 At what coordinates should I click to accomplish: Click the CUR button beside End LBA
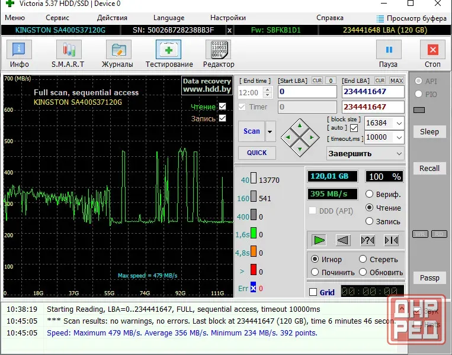point(380,80)
